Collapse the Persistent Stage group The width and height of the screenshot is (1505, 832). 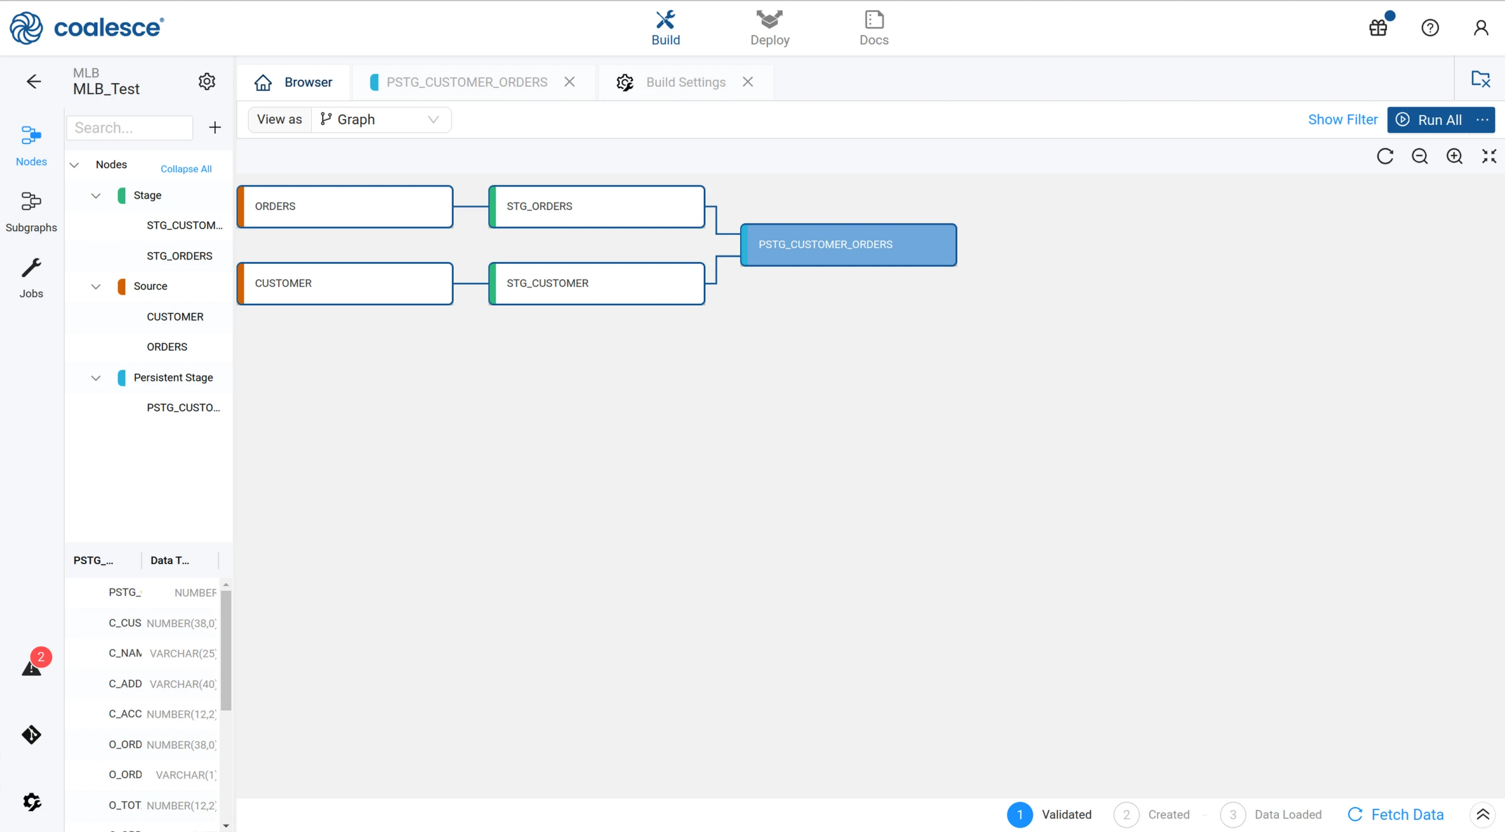point(96,378)
